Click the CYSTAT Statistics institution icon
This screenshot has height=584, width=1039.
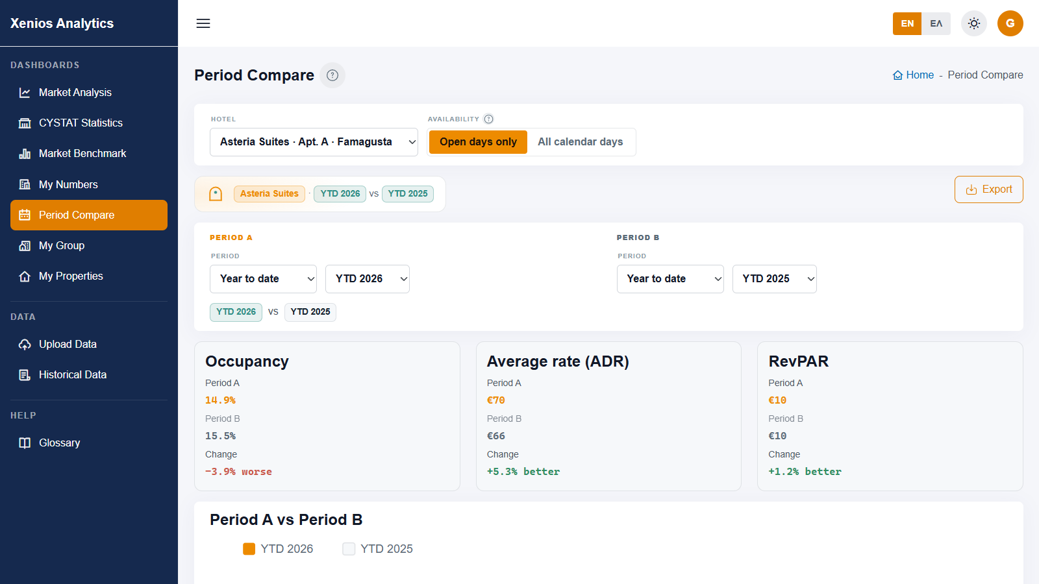click(x=25, y=123)
